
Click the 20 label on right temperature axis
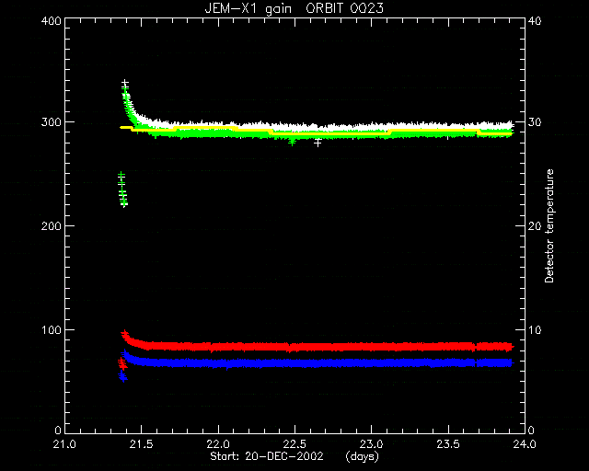click(535, 225)
